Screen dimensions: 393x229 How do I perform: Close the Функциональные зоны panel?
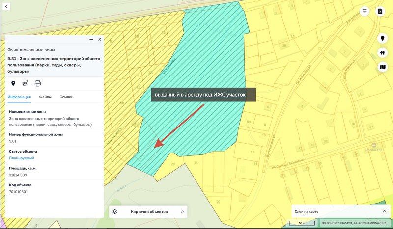pyautogui.click(x=100, y=39)
